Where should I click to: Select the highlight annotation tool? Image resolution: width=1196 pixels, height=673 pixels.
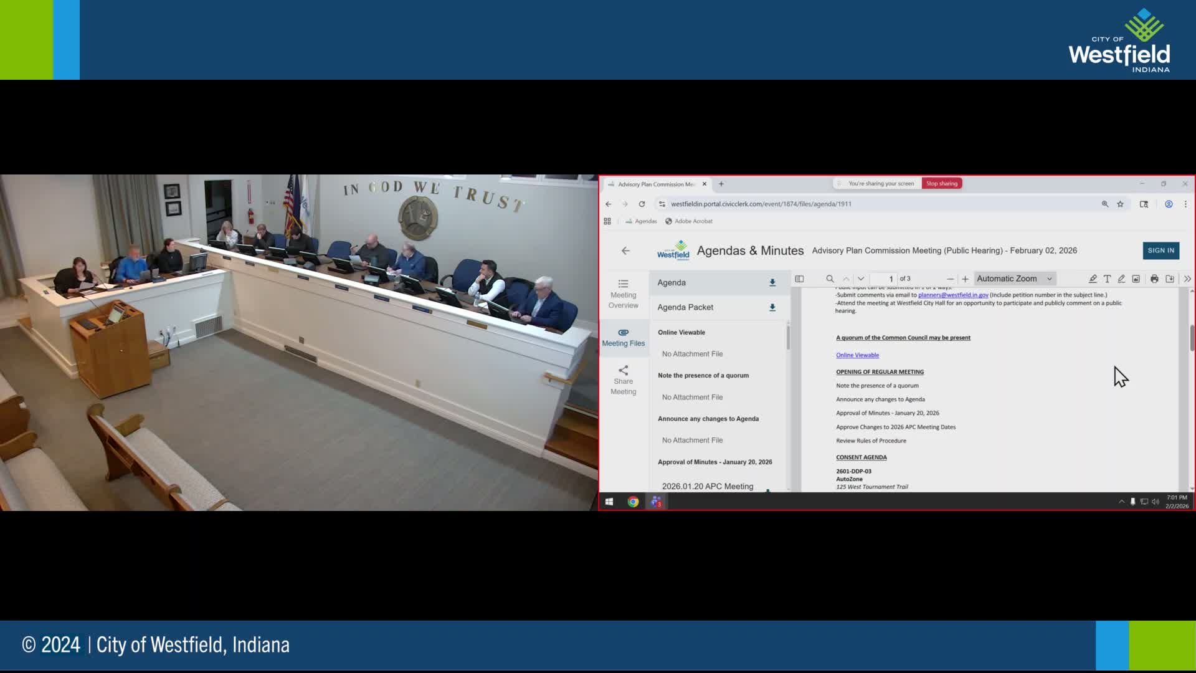1093,279
